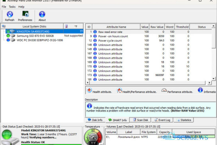Click info icon of attribute 169
This screenshot has height=145, width=217.
pyautogui.click(x=95, y=62)
